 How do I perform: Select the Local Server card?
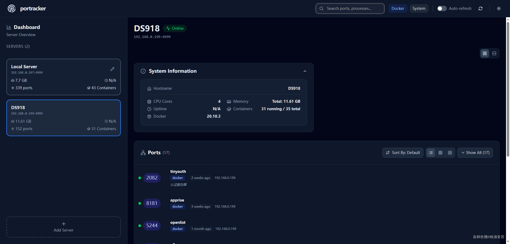[63, 77]
